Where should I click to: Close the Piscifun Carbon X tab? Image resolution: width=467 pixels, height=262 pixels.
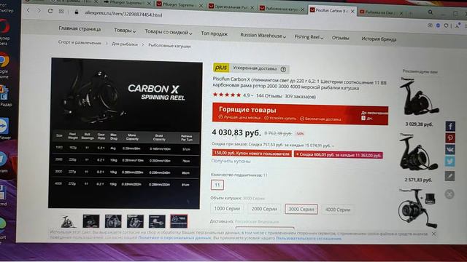pyautogui.click(x=352, y=11)
